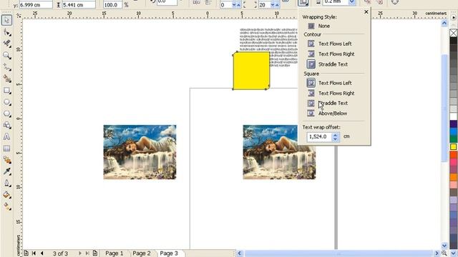Add a new page after the last page

pos(95,253)
